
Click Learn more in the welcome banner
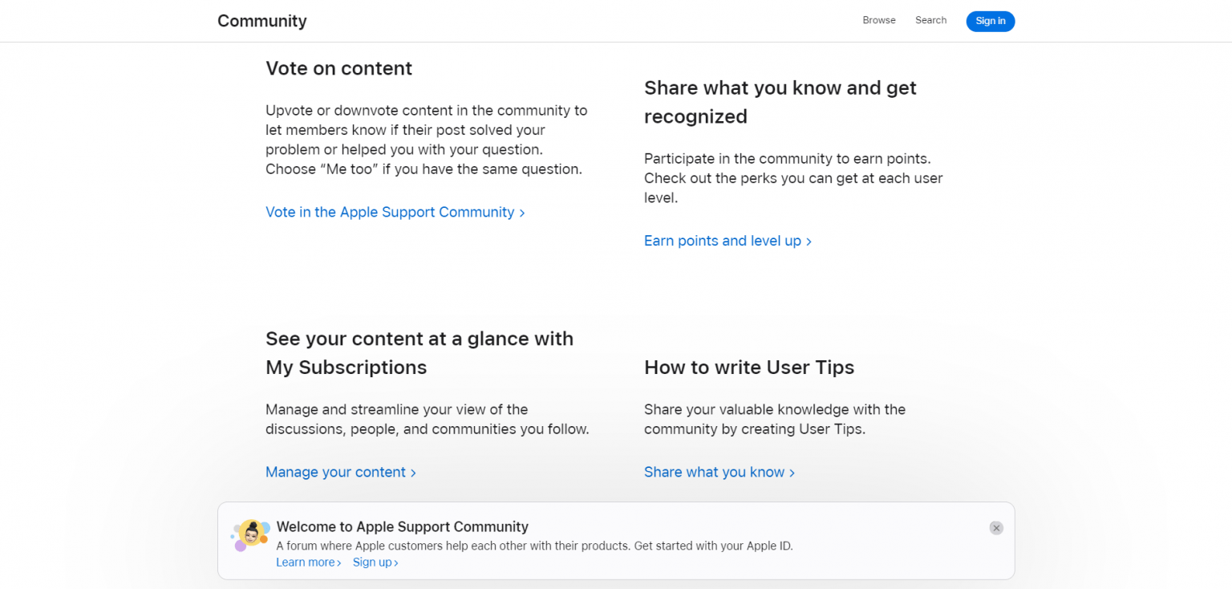(305, 563)
